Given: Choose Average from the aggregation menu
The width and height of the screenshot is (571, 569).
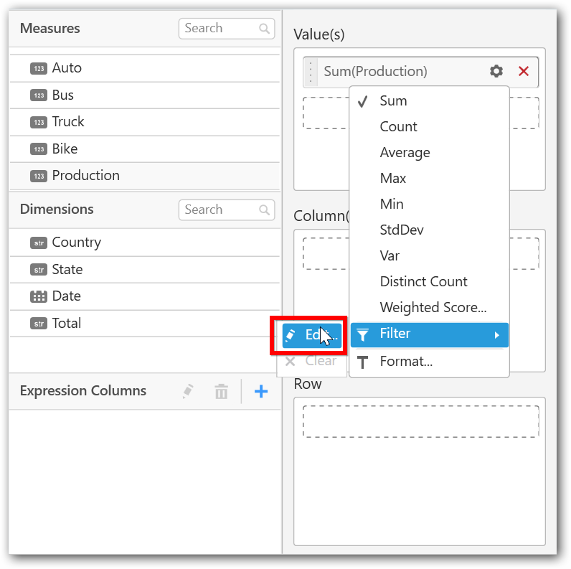Looking at the screenshot, I should coord(405,153).
